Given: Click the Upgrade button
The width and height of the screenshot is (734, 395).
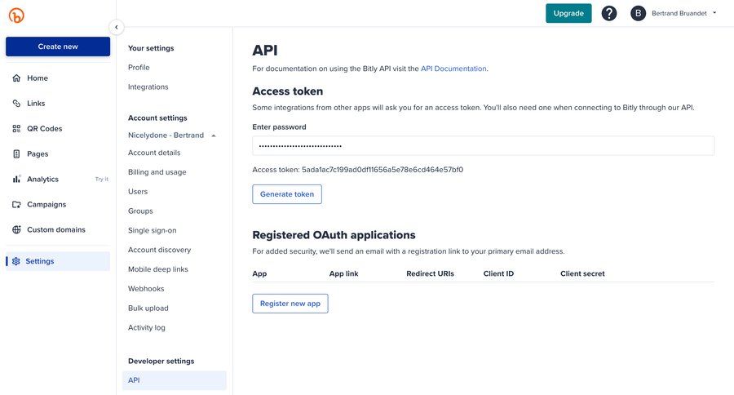Looking at the screenshot, I should point(568,13).
